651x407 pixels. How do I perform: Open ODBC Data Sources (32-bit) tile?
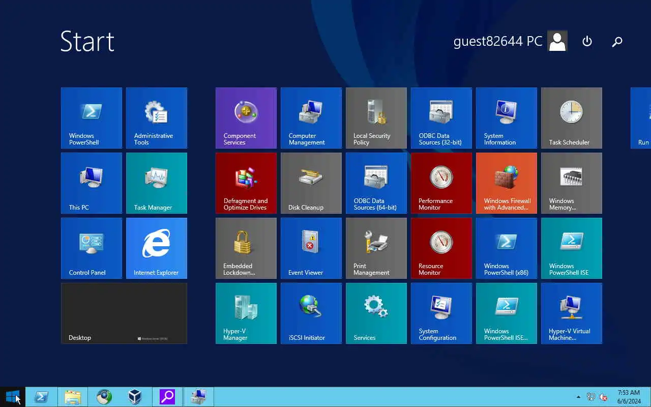click(441, 118)
